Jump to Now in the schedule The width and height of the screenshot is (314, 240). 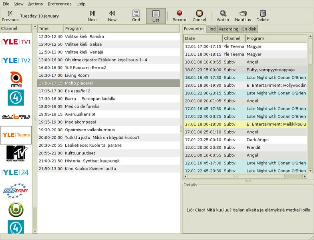112,16
